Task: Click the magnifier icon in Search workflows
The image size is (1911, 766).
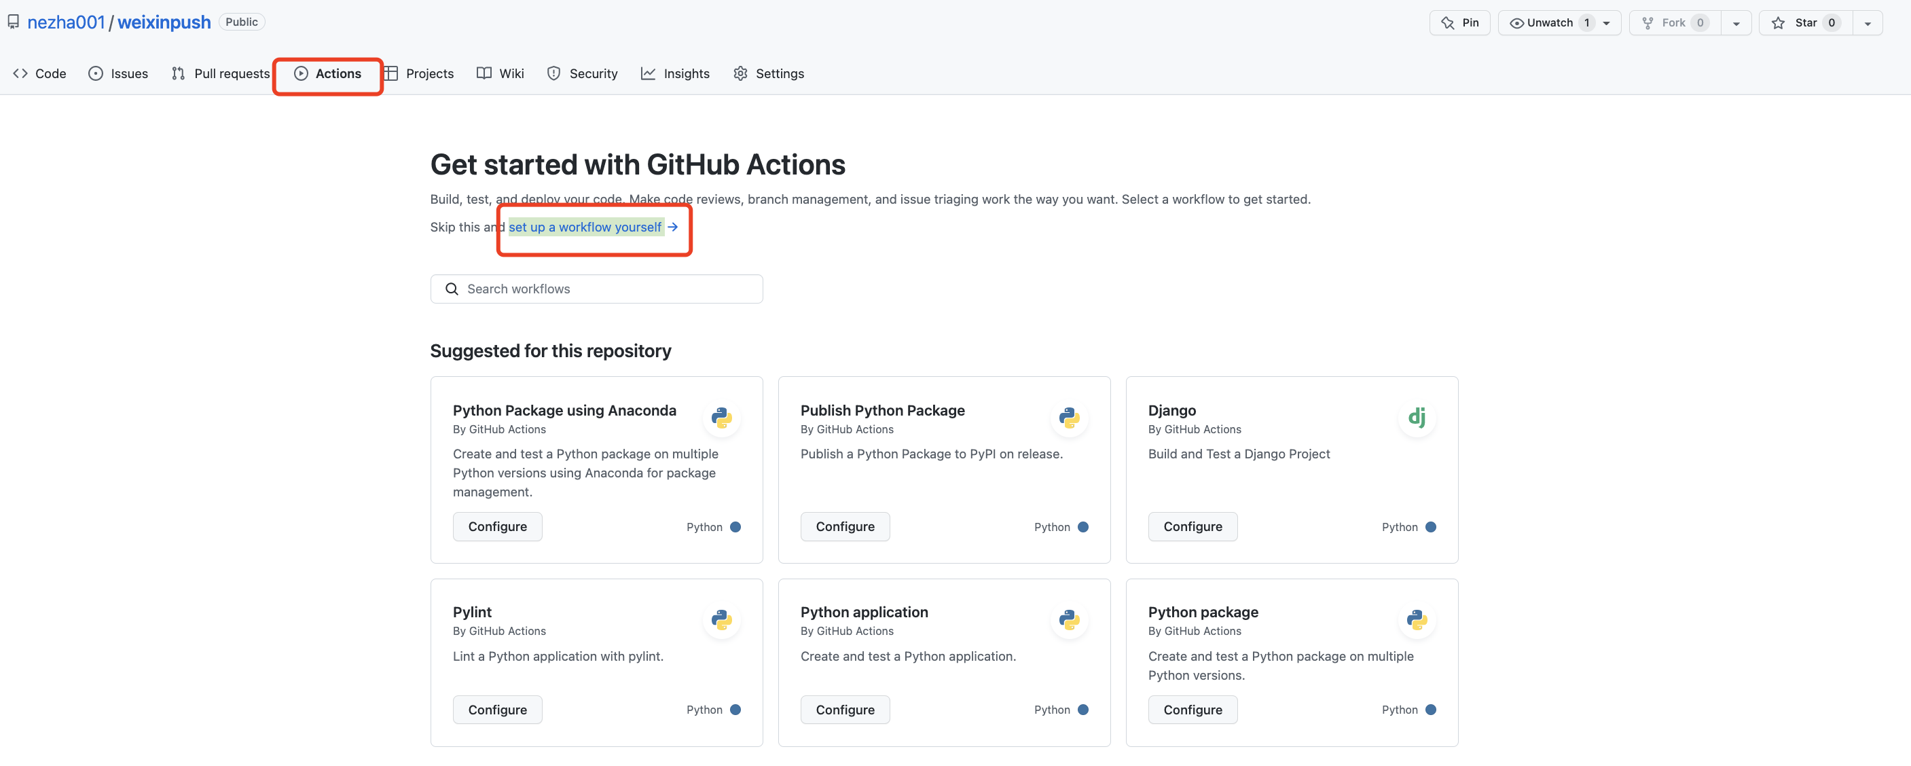Action: click(451, 289)
